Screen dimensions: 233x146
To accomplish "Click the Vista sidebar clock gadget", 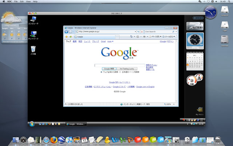I will click(x=195, y=41).
